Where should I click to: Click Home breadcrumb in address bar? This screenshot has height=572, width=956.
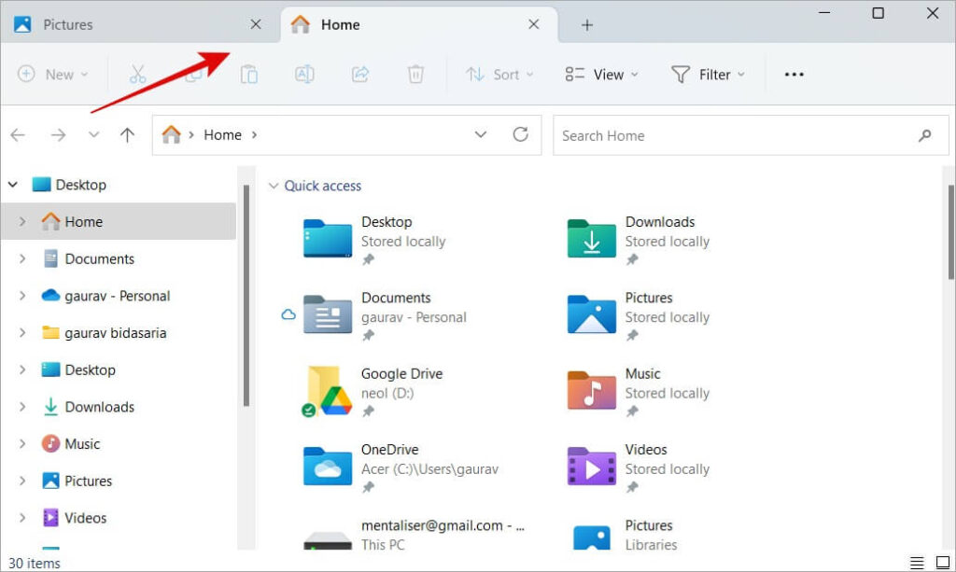click(222, 134)
